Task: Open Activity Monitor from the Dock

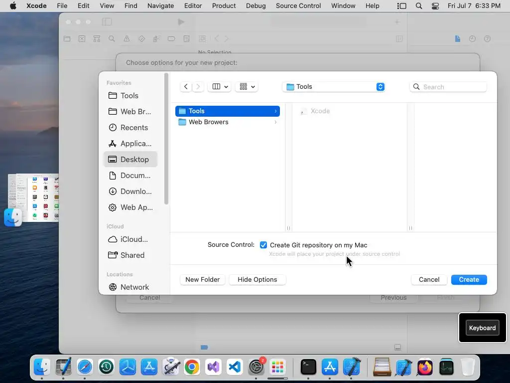Action: (446, 367)
